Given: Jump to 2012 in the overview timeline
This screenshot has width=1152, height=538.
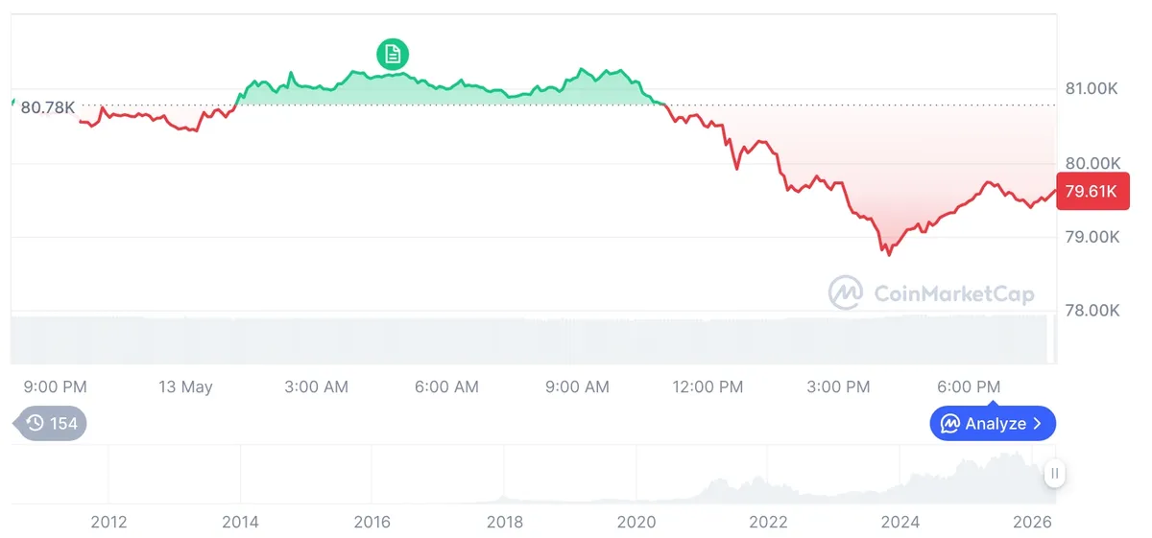Looking at the screenshot, I should pos(108,522).
